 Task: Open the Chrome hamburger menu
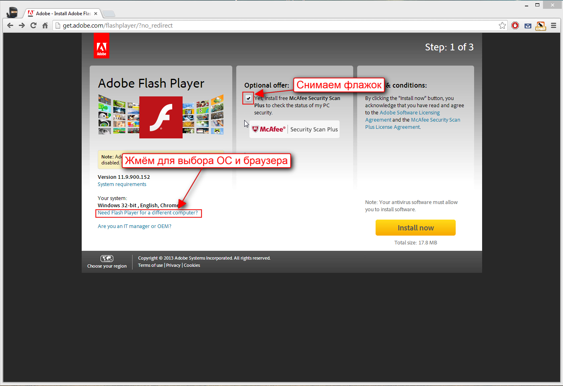pos(553,26)
